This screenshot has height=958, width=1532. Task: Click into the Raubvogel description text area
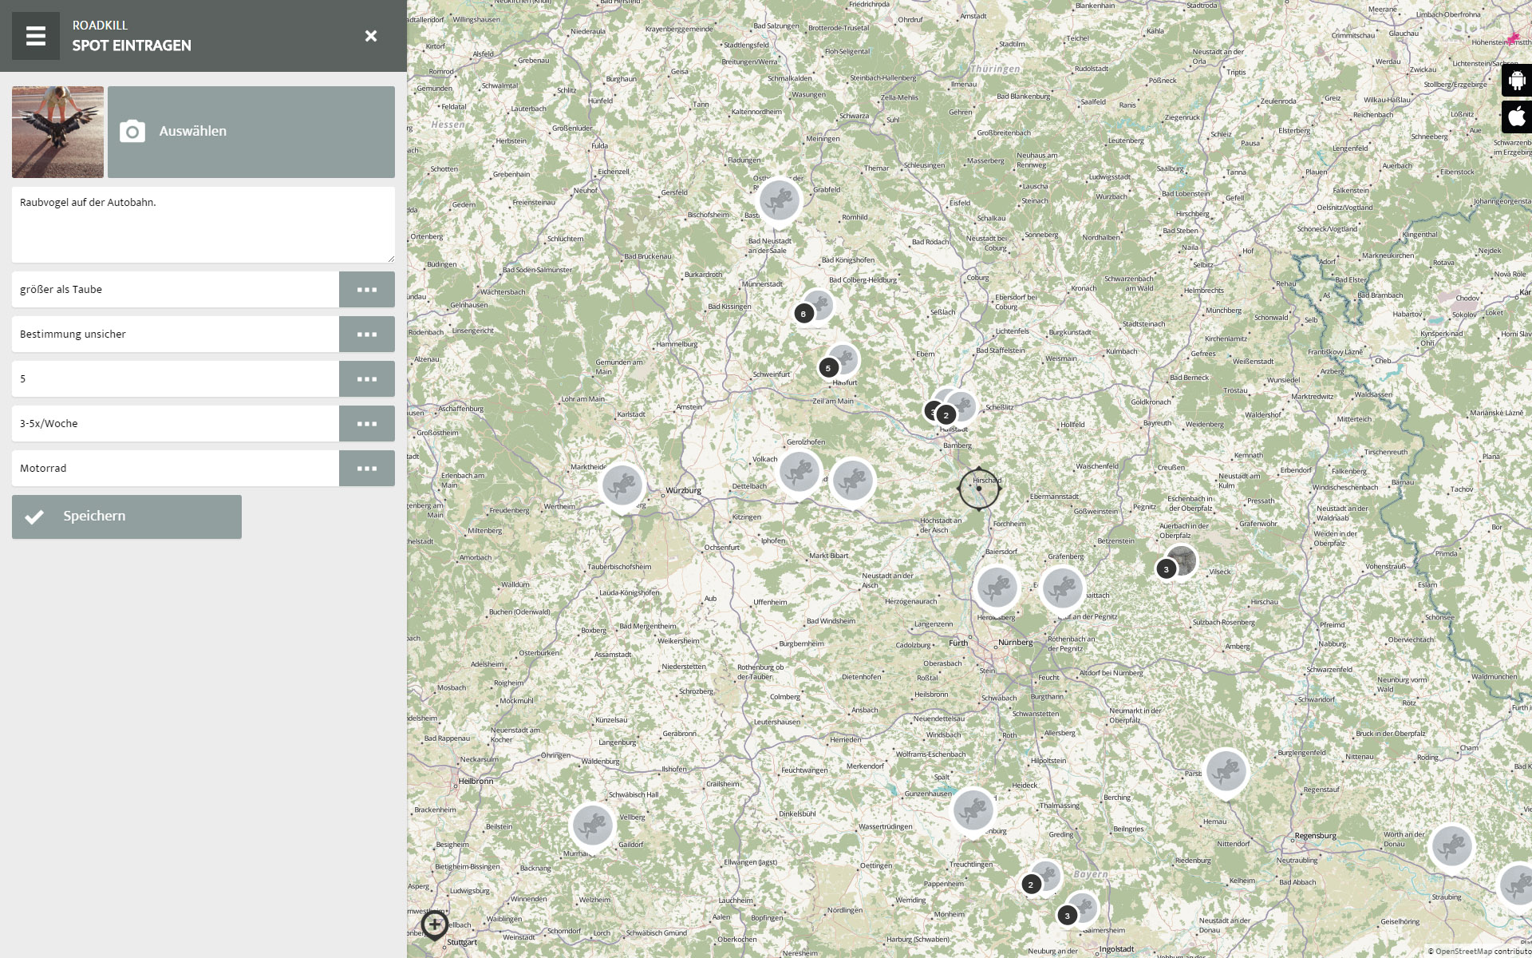(203, 225)
